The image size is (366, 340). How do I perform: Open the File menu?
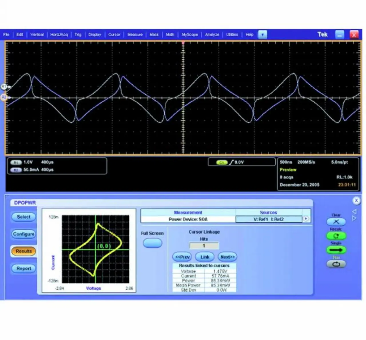[x=6, y=35]
